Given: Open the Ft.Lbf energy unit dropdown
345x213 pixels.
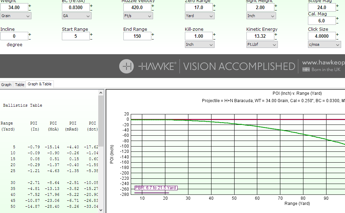Looking at the screenshot, I should coord(262,44).
